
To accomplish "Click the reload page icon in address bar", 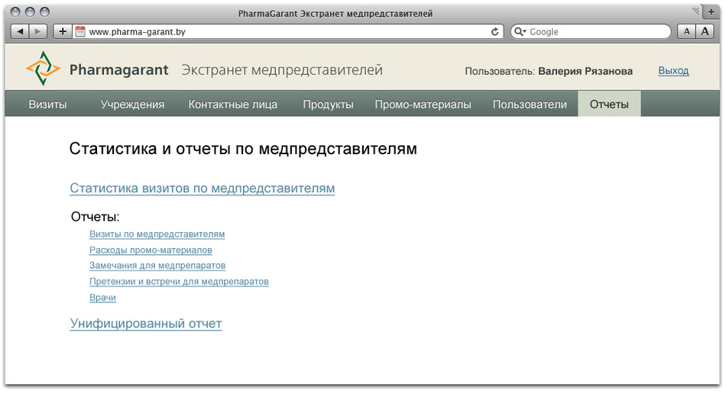I will coord(494,32).
